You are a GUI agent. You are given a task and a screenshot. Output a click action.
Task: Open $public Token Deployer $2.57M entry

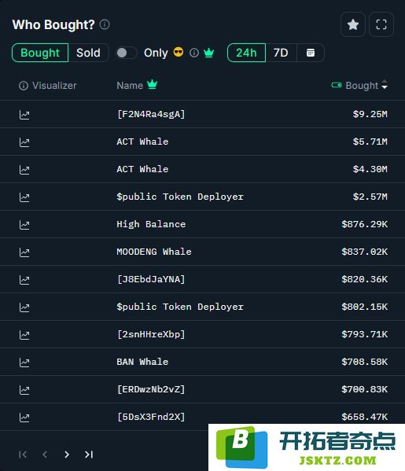pos(180,197)
